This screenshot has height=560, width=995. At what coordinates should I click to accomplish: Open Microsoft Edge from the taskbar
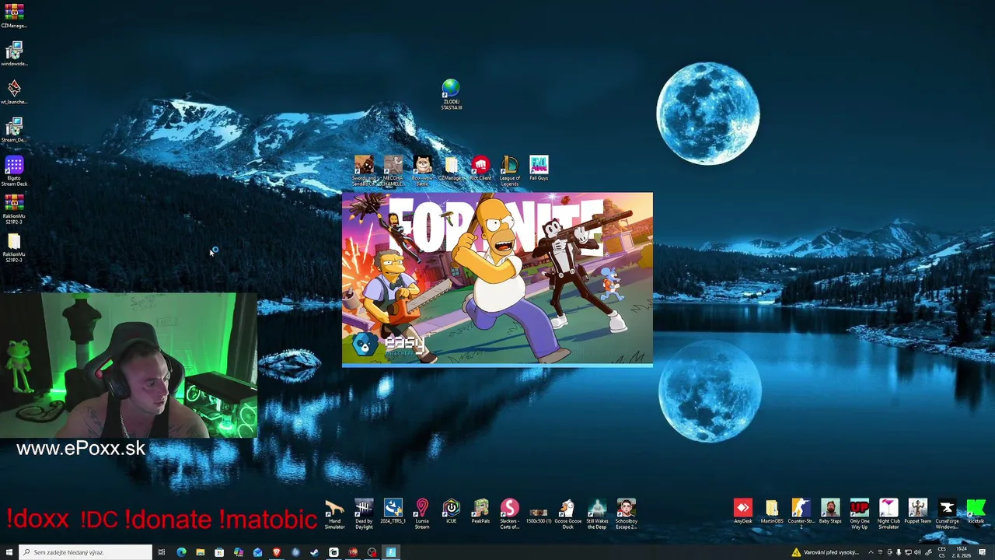pos(181,552)
